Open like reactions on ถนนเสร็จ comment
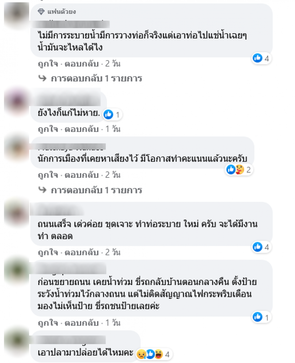 point(261,247)
